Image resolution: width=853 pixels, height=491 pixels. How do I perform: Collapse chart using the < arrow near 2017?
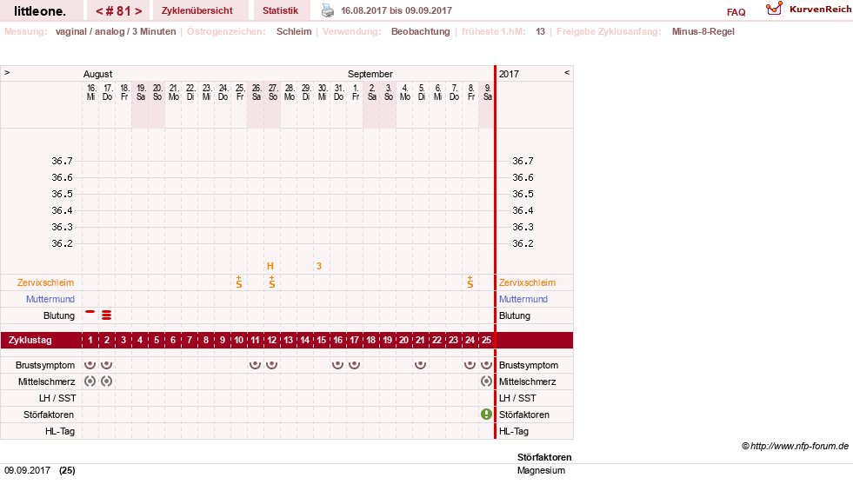point(567,72)
